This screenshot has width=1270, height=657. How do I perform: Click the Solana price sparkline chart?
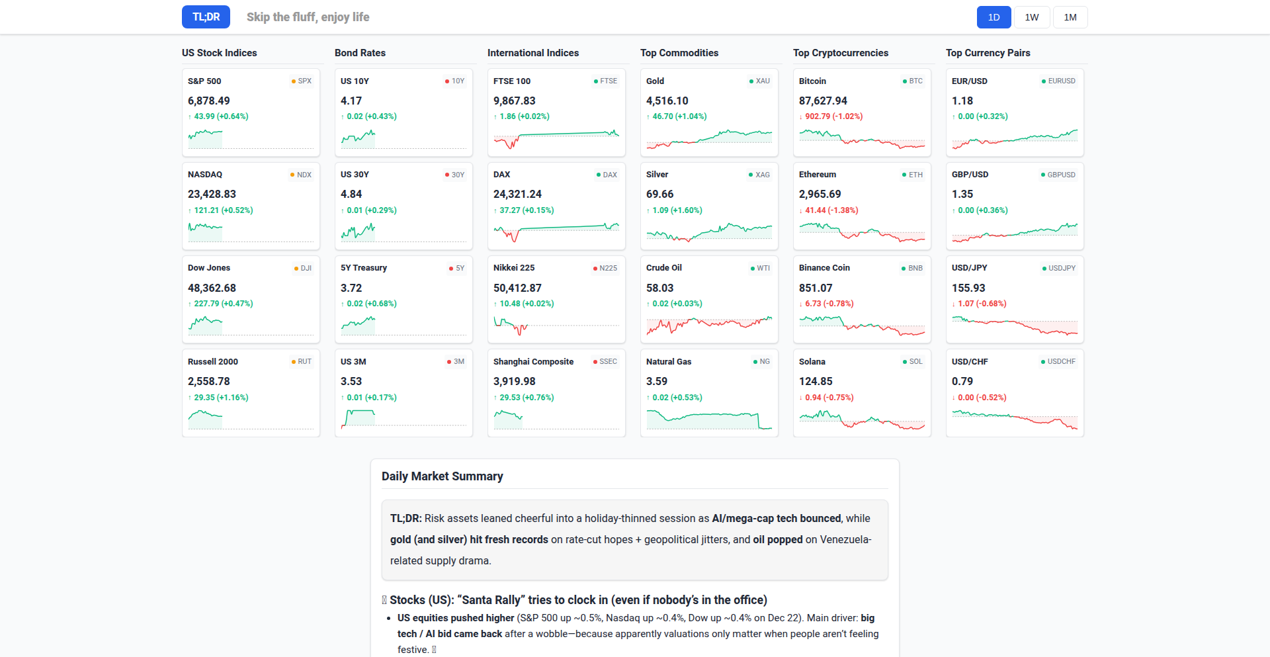click(x=862, y=419)
